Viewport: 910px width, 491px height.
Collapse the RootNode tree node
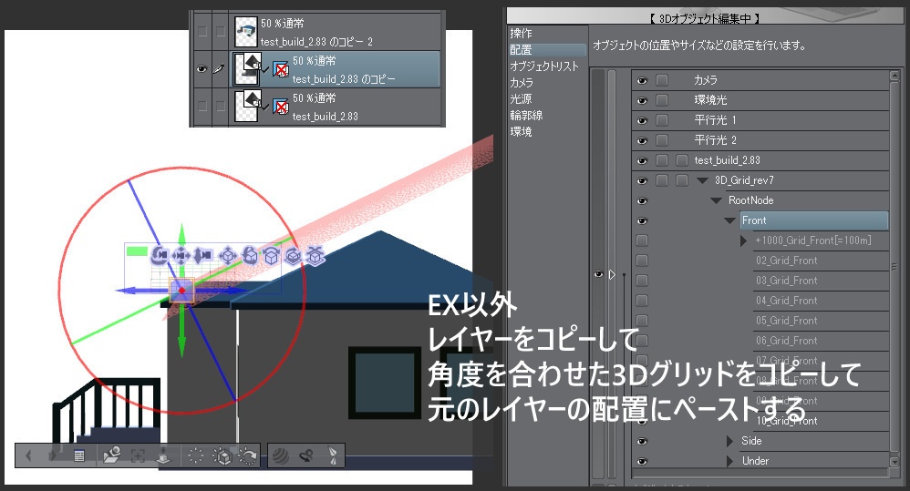716,200
